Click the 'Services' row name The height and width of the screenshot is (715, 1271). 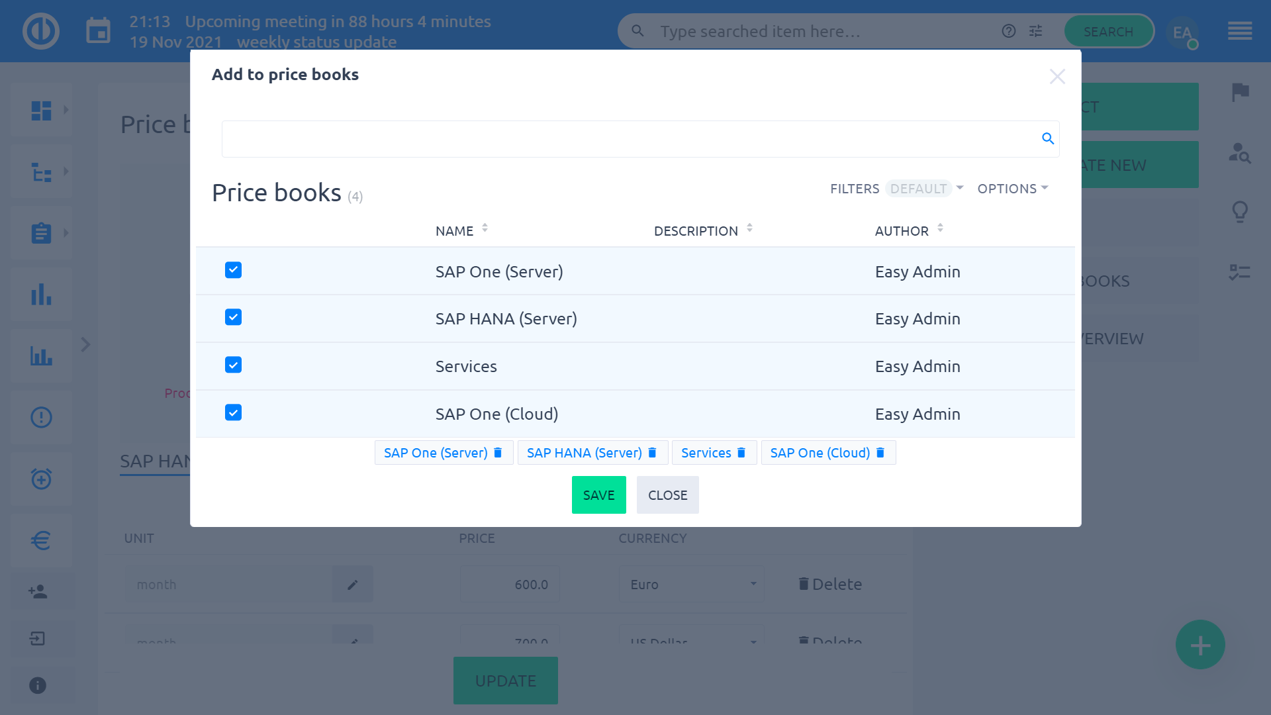(x=466, y=366)
